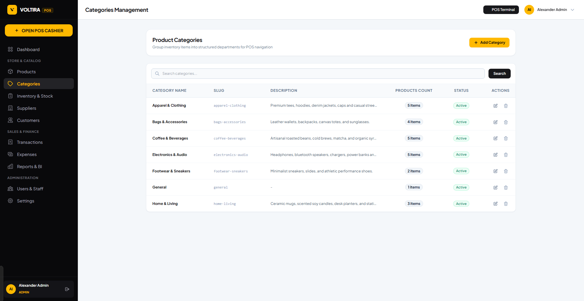
Task: Click edit icon for Coffee & Beverages
Action: pos(495,138)
